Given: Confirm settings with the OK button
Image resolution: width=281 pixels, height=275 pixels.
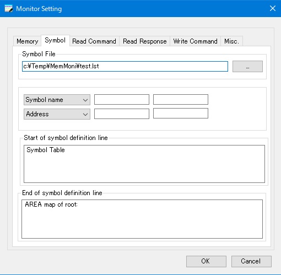Looking at the screenshot, I should pyautogui.click(x=206, y=261).
